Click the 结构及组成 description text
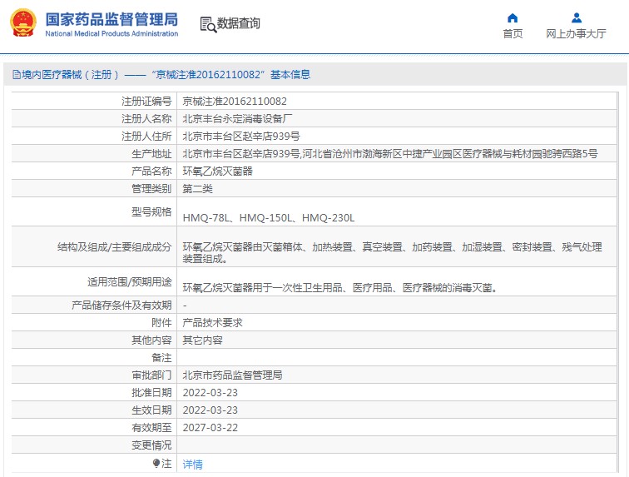The image size is (629, 477). 392,252
